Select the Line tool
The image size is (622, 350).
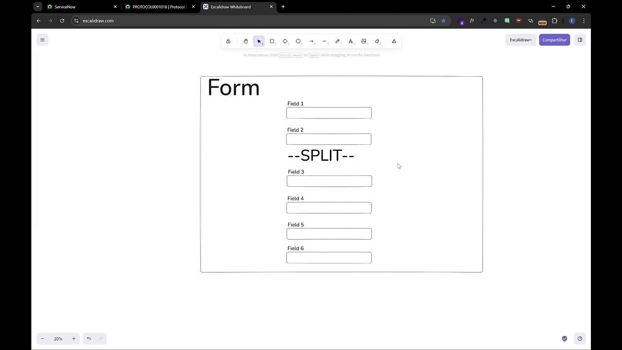click(325, 41)
